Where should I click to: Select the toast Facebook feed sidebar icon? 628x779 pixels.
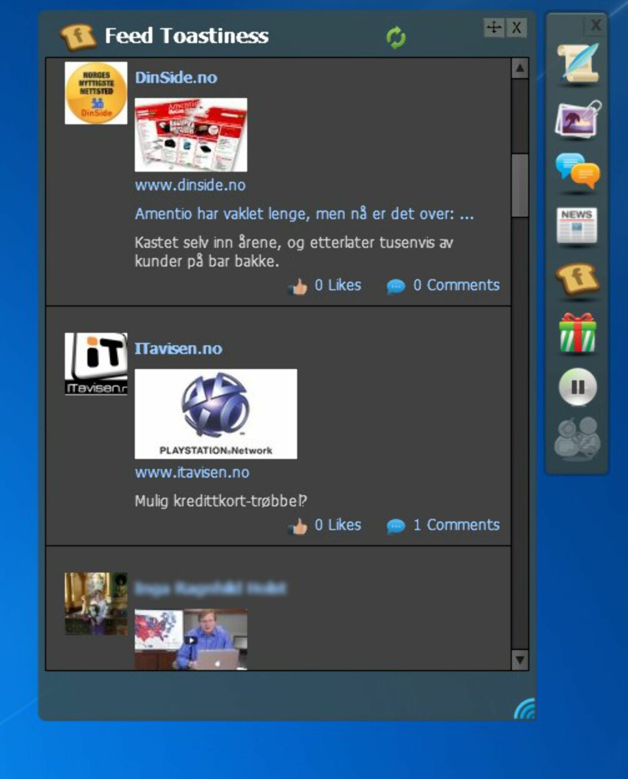[x=578, y=280]
